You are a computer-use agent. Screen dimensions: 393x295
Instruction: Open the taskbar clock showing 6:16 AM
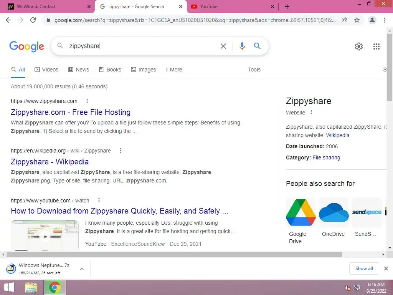coord(376,288)
